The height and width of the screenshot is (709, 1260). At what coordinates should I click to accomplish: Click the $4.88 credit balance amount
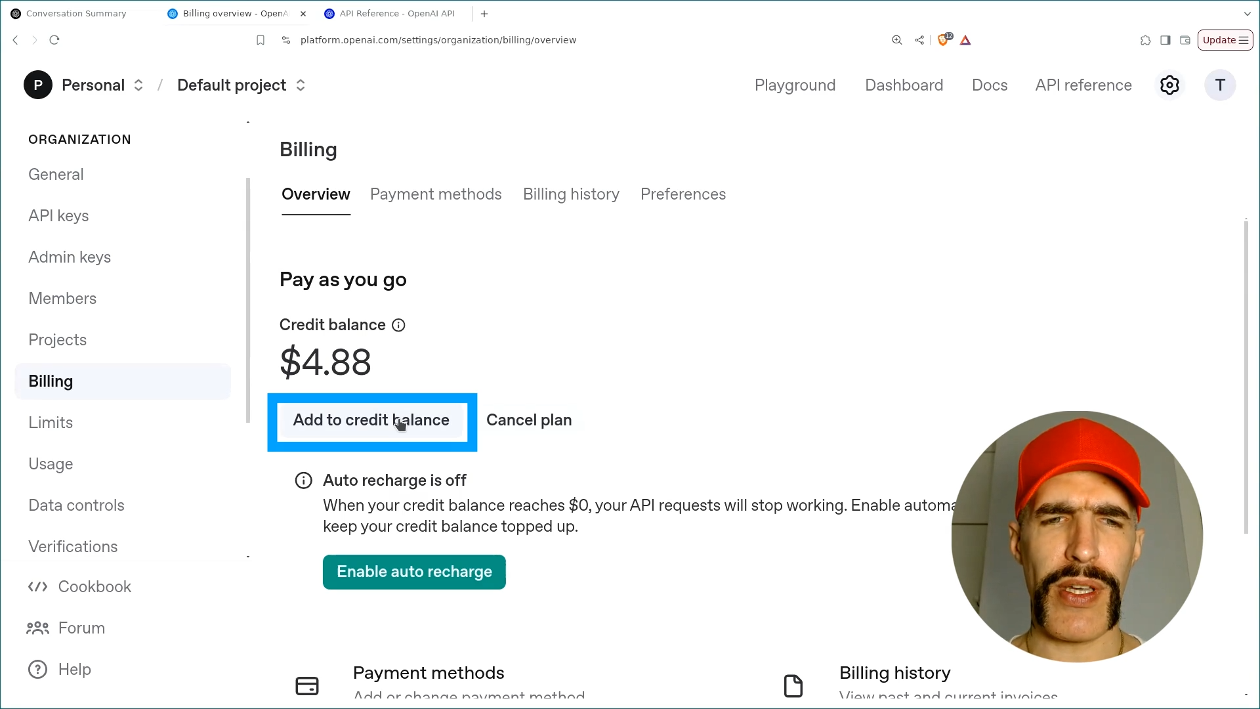[x=325, y=362]
